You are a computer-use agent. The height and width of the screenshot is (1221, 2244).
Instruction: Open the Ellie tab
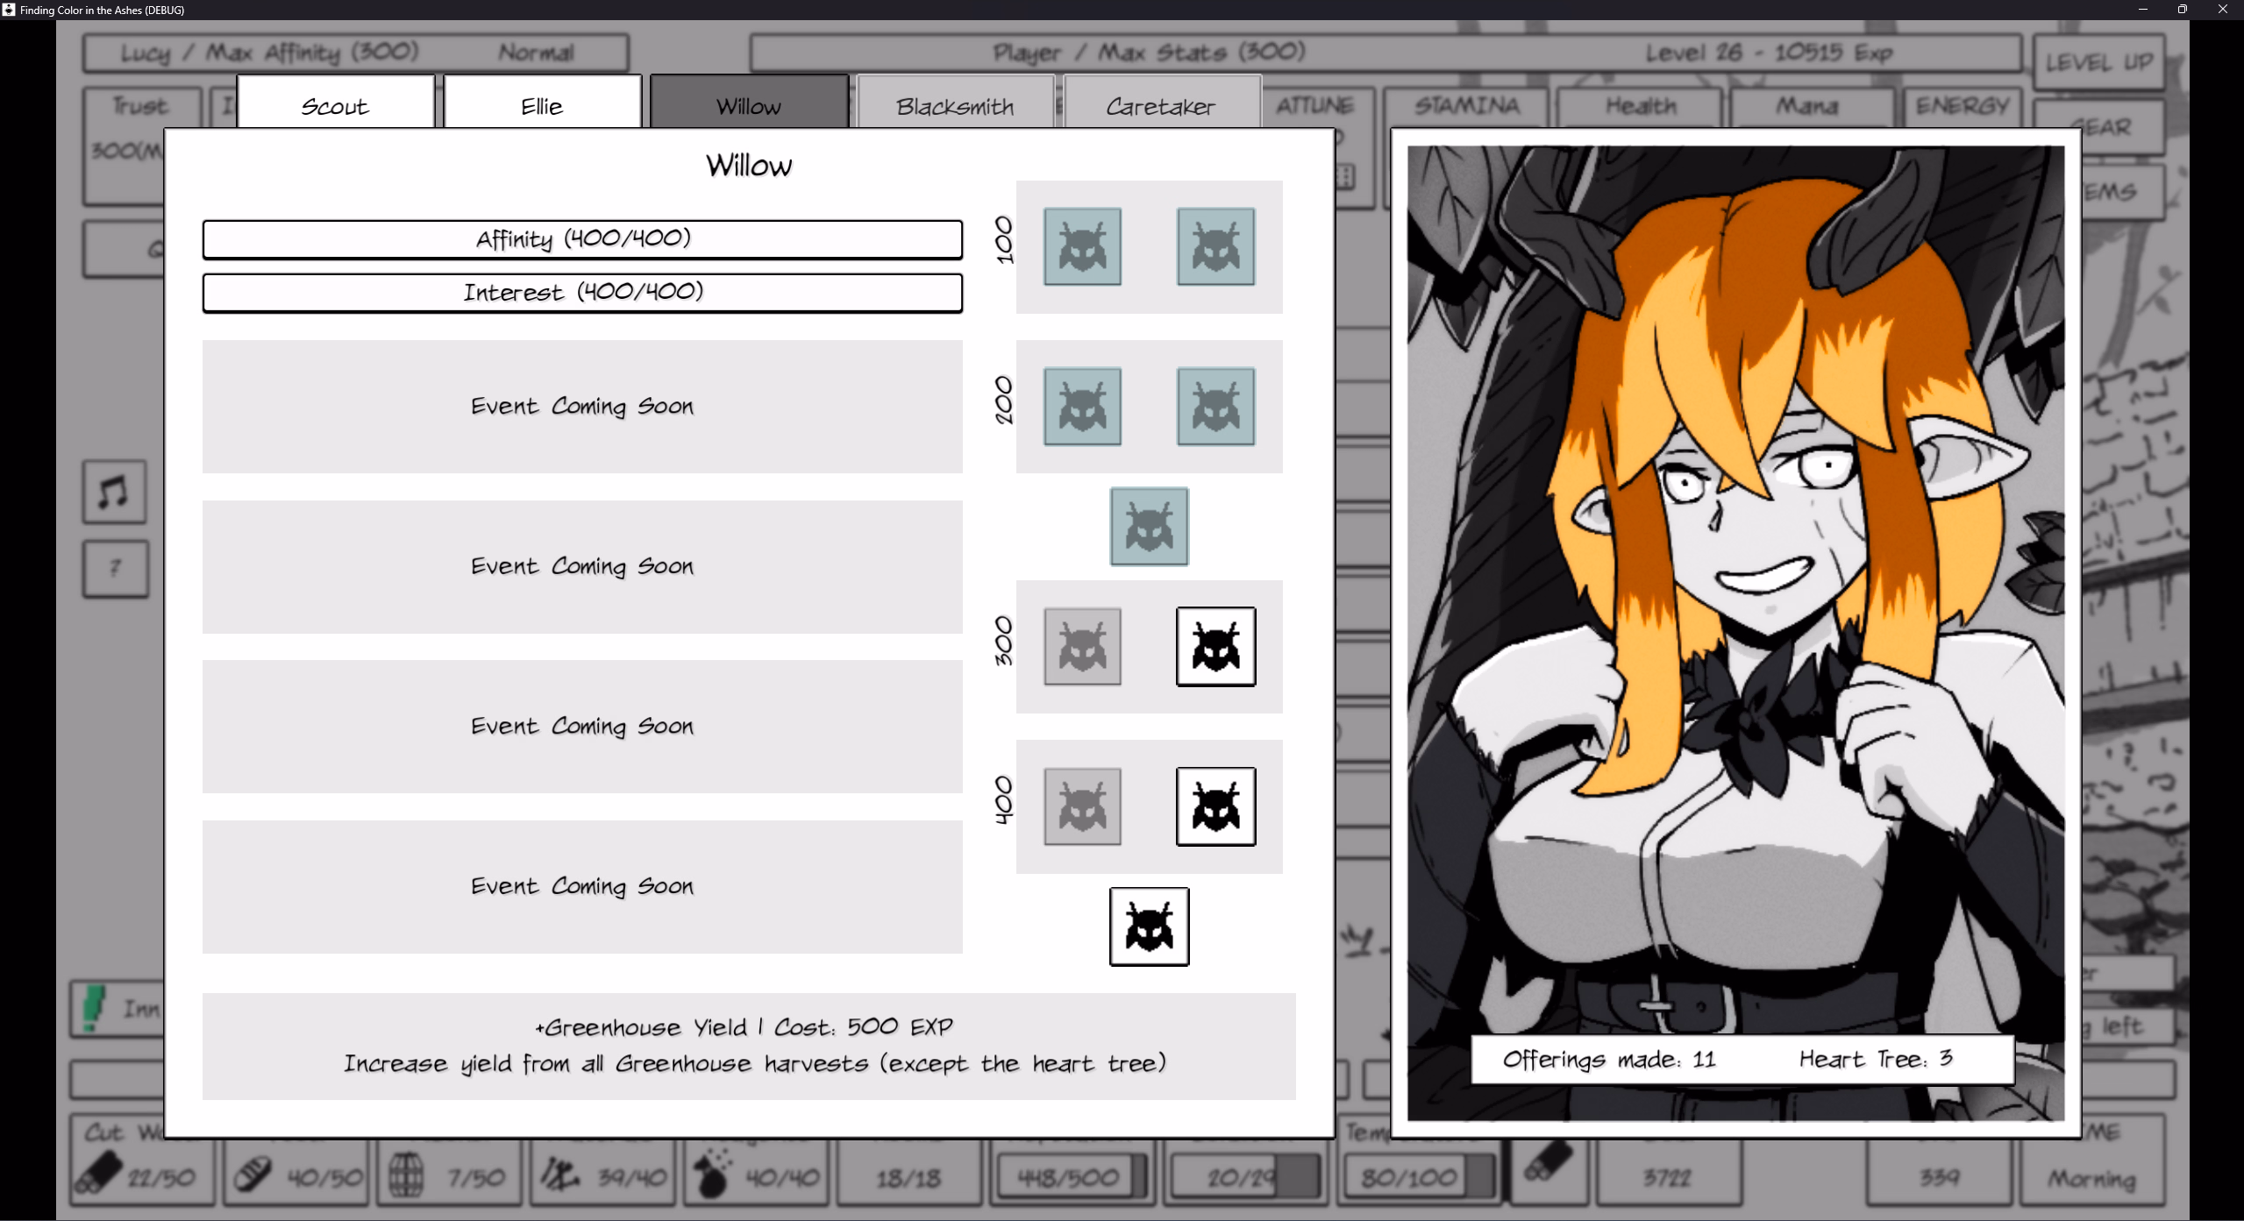point(542,106)
